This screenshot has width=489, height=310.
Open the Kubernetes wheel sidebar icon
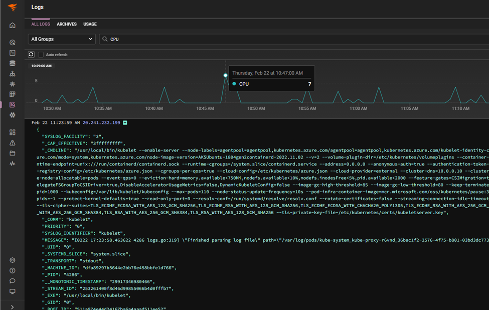13,84
